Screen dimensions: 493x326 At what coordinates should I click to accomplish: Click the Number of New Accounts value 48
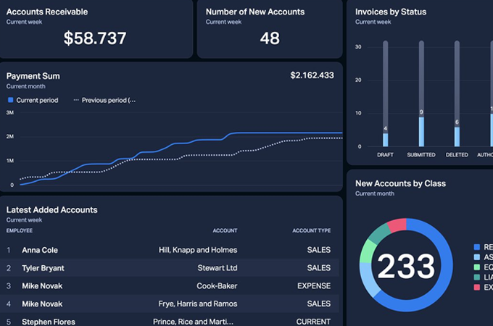[269, 38]
